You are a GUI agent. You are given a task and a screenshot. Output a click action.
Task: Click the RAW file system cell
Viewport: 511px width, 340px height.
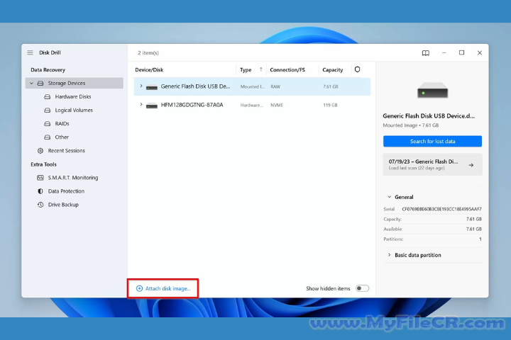pos(275,86)
